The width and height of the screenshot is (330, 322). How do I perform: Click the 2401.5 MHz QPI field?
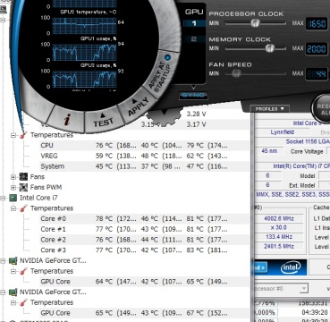[x=279, y=246]
